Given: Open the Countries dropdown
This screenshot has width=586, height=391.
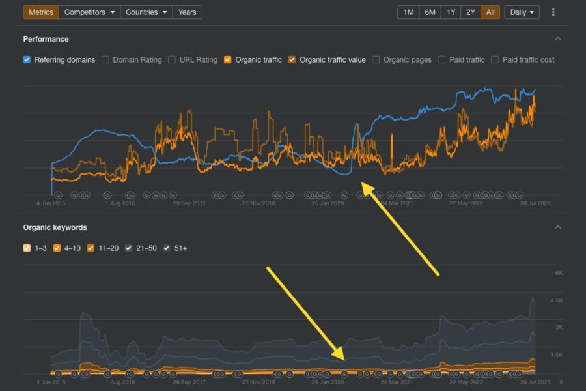Looking at the screenshot, I should pos(147,12).
